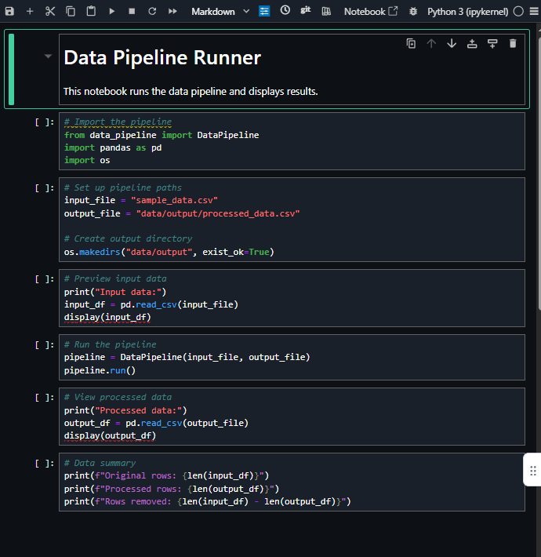Check the kernel status circle indicator
The width and height of the screenshot is (541, 557).
pyautogui.click(x=518, y=11)
